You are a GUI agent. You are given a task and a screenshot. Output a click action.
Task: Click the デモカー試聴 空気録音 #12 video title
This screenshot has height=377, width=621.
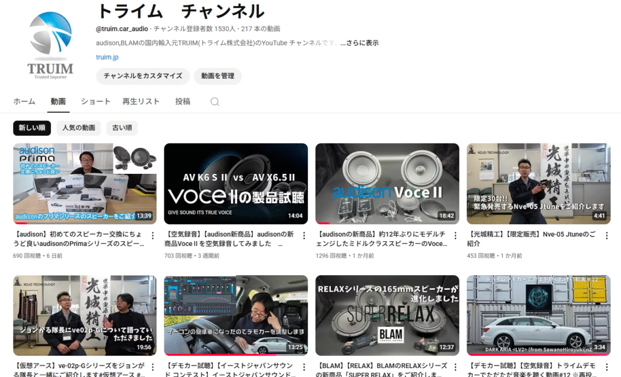click(x=532, y=370)
